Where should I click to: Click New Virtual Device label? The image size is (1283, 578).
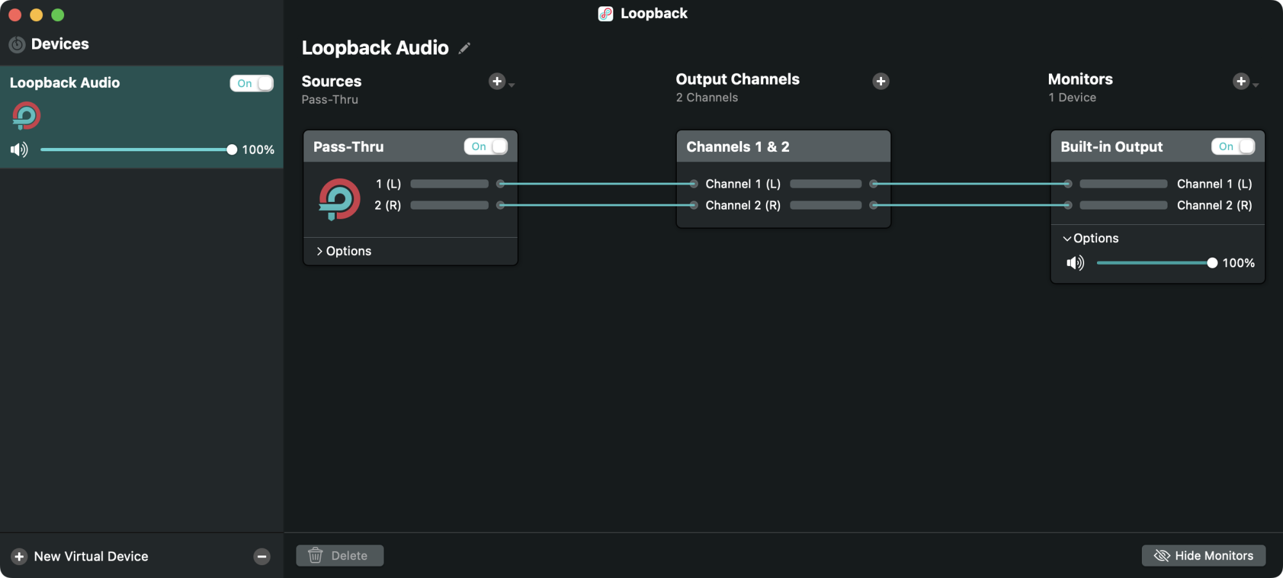coord(91,556)
